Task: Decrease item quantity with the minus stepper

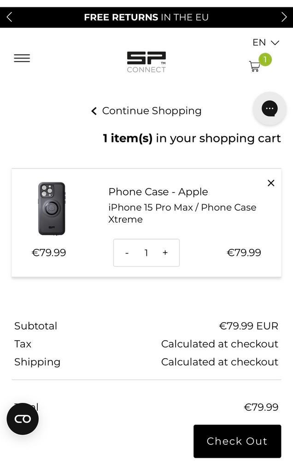Action: 127,253
